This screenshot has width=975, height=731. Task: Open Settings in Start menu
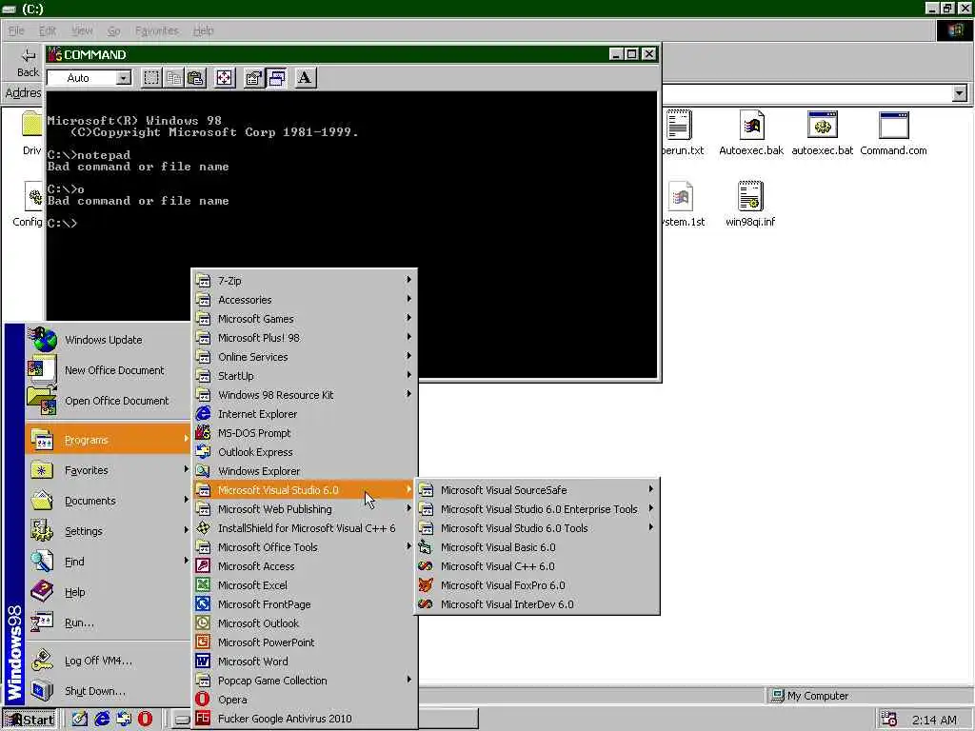(x=108, y=531)
